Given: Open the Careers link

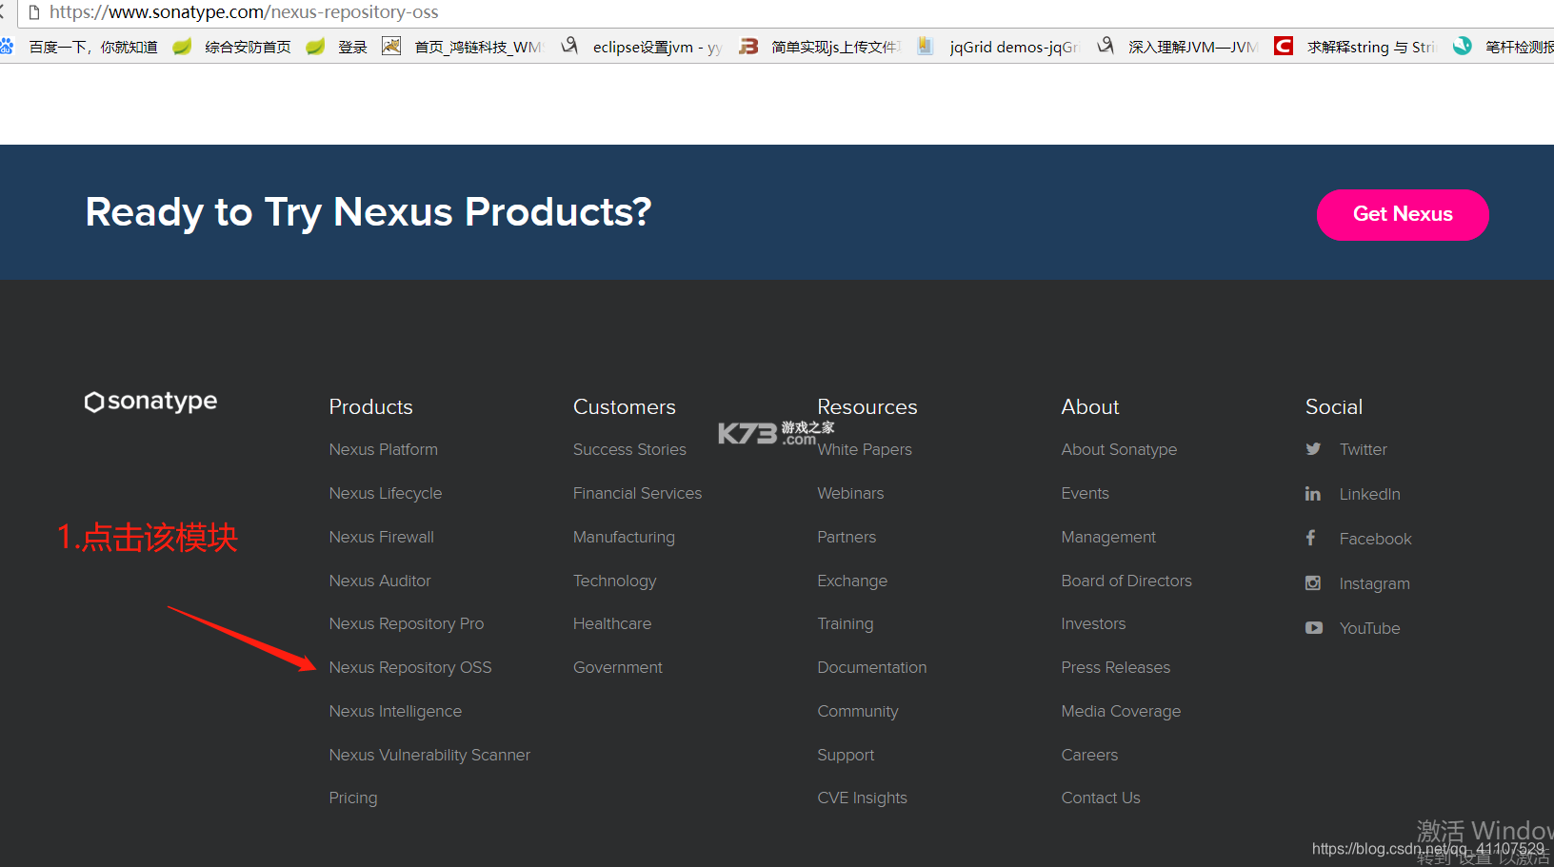Looking at the screenshot, I should tap(1089, 755).
